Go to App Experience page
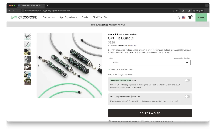 click(x=68, y=17)
